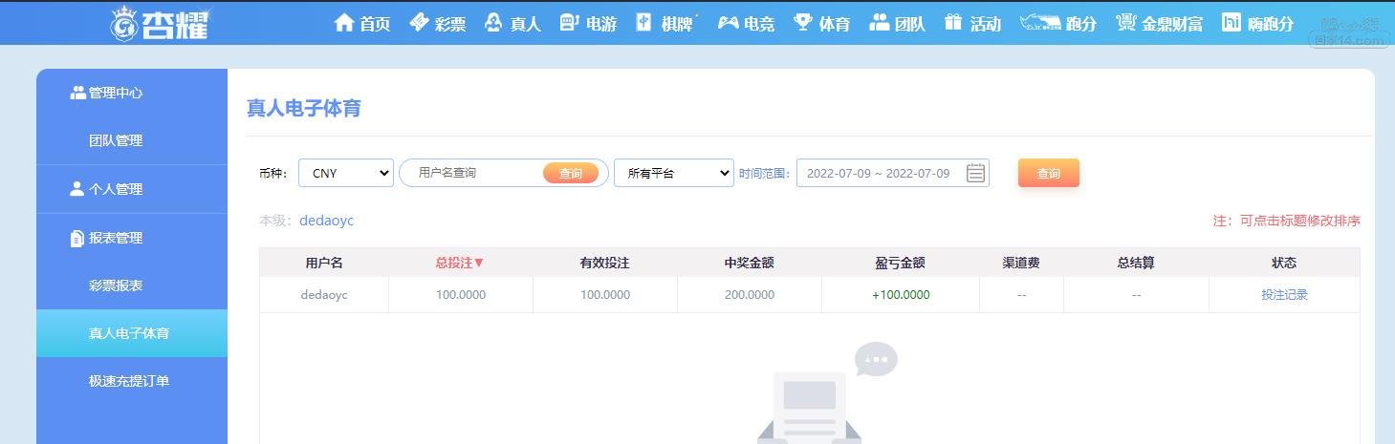Screen dimensions: 1395x444
Task: Go to the 跑分 section
Action: coord(1081,24)
